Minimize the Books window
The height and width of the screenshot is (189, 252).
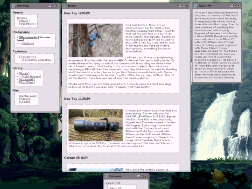click(180, 6)
